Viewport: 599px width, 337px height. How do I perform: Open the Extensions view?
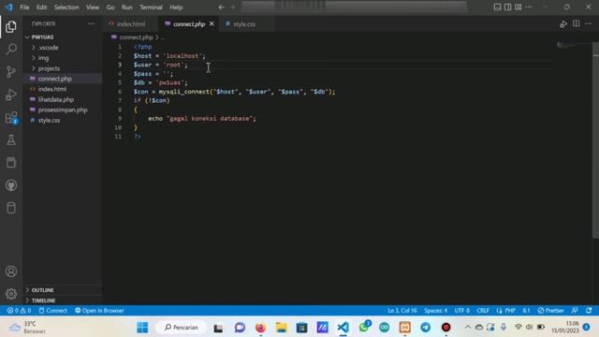click(x=11, y=118)
